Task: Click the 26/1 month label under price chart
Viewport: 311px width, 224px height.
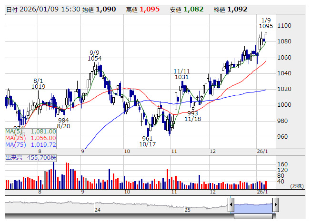Action: pos(262,152)
